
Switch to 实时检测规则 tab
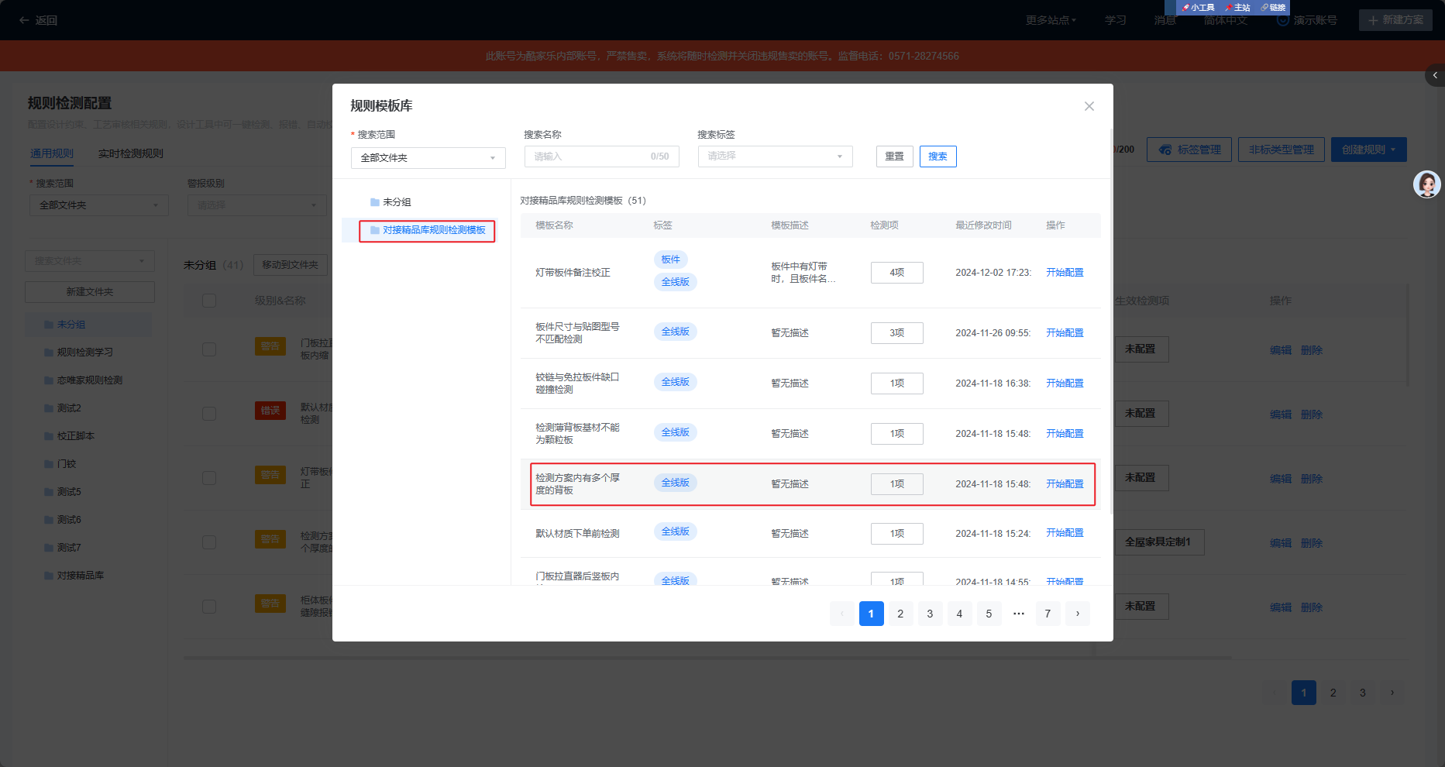pos(130,153)
